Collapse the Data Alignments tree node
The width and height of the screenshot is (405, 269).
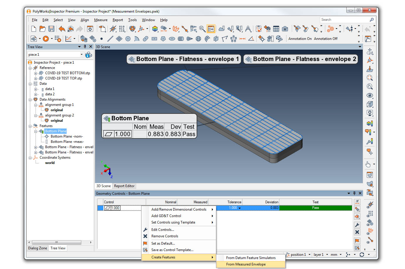tap(30, 99)
